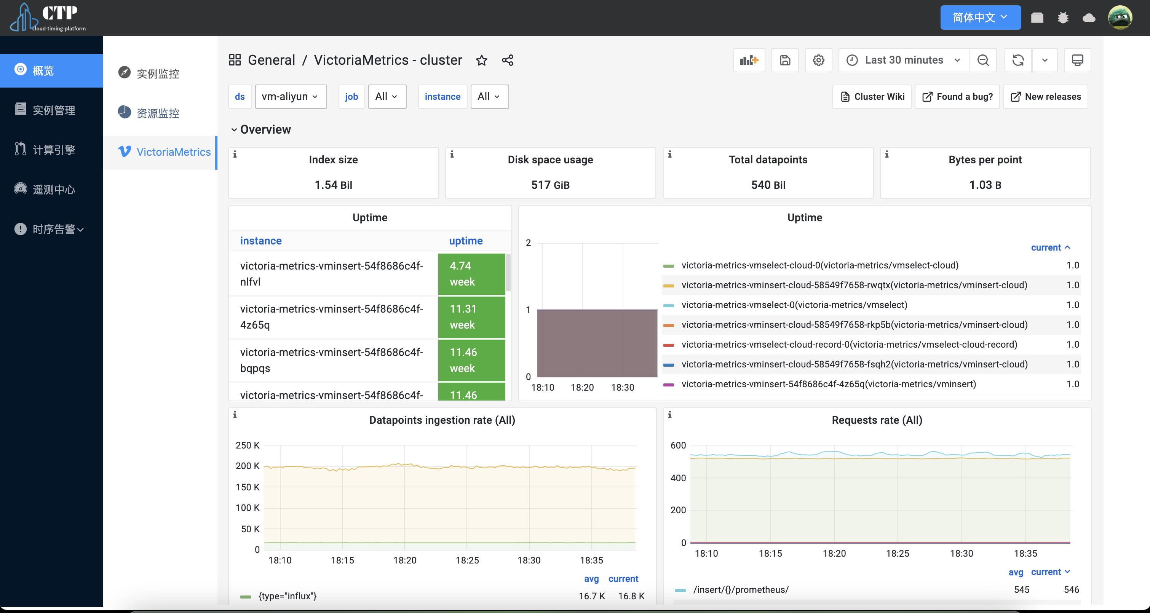Screen dimensions: 1150x613
Task: Open the Cluster Wiki link
Action: pos(872,96)
